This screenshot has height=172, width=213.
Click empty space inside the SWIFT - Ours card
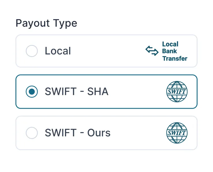pos(137,133)
